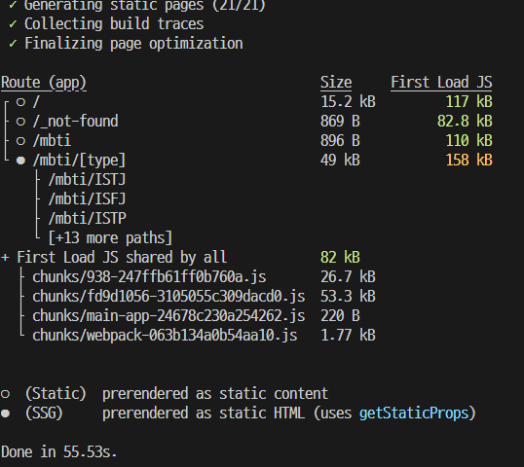Click 'prerendered as static content' text
This screenshot has height=467, width=524.
click(x=215, y=394)
